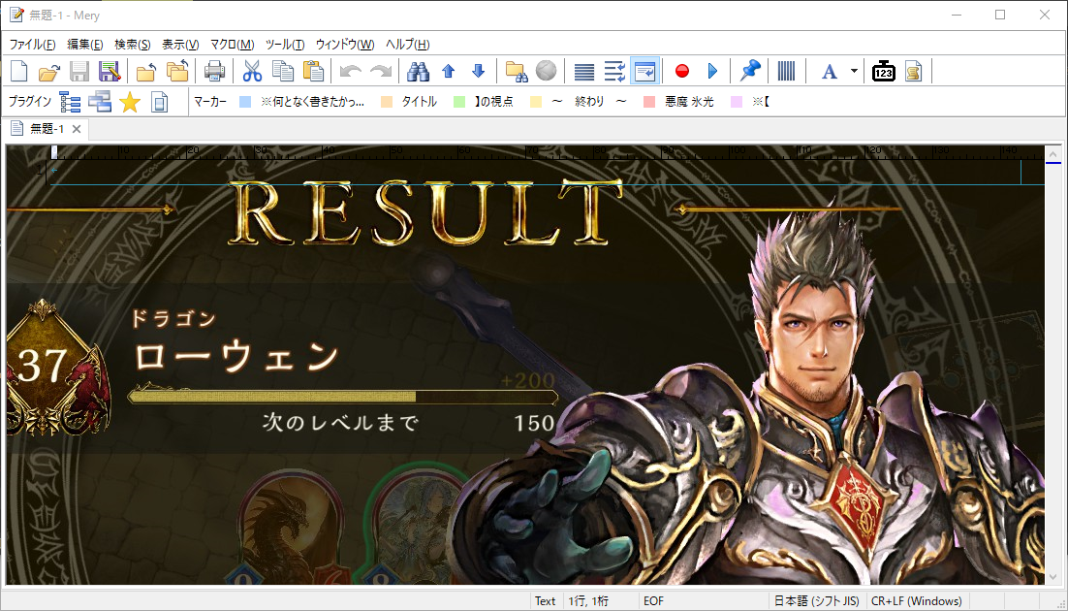The width and height of the screenshot is (1068, 611).
Task: Click the 】の視点 marker label
Action: 494,102
